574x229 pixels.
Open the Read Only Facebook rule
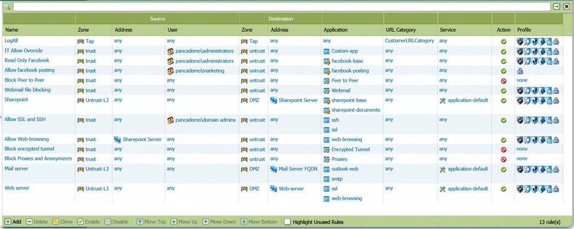pos(27,60)
